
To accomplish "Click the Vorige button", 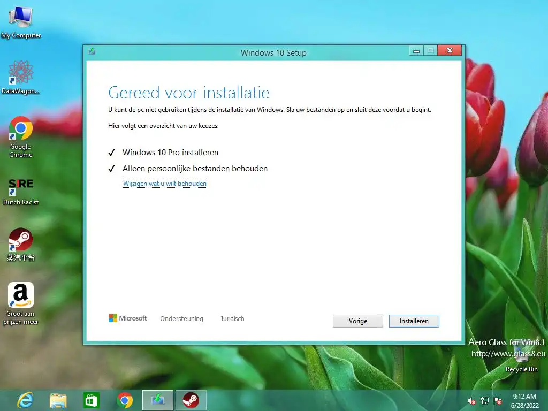I will pos(358,321).
